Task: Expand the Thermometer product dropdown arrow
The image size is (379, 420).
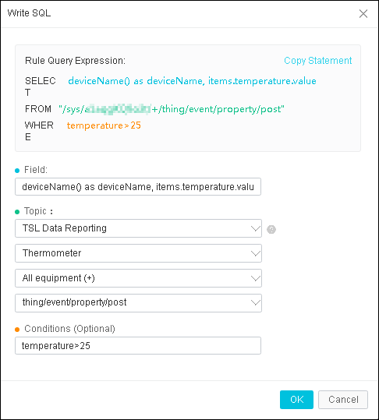Action: click(255, 253)
